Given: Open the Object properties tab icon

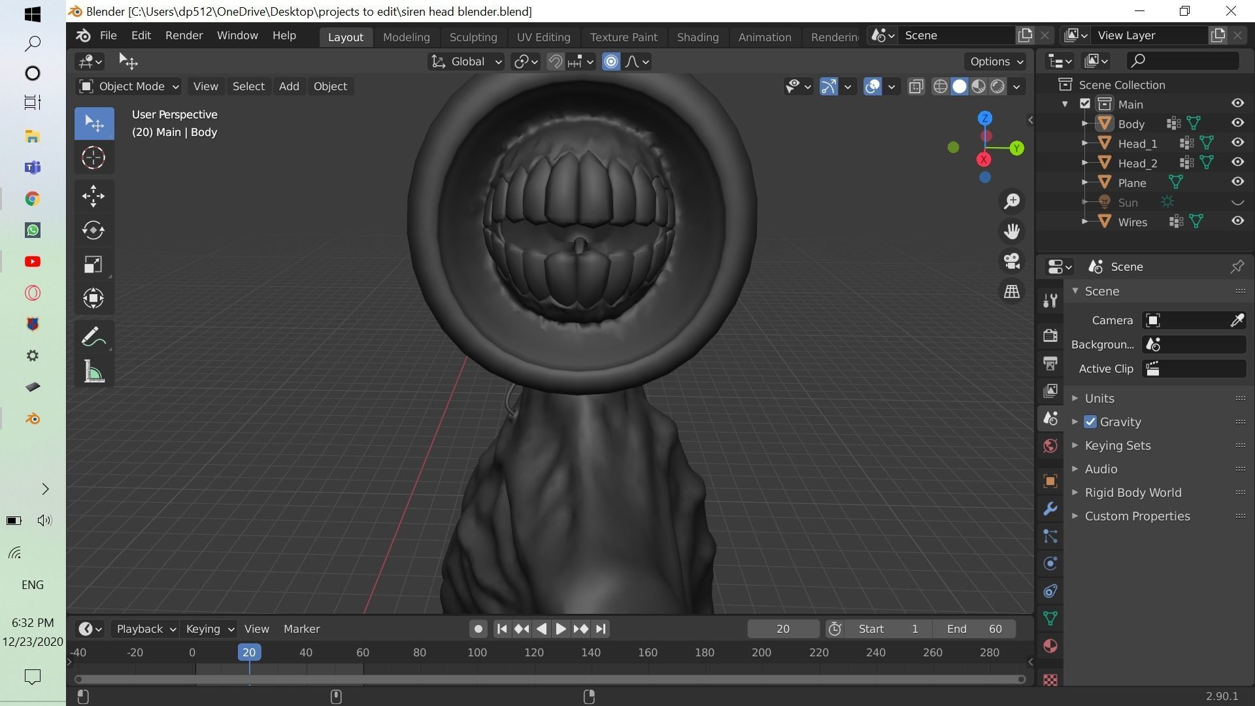Looking at the screenshot, I should tap(1050, 481).
